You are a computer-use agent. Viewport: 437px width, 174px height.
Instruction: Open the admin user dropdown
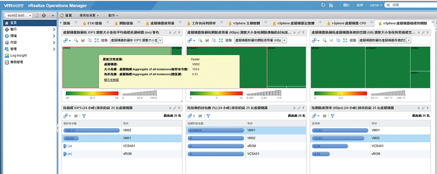coord(376,5)
